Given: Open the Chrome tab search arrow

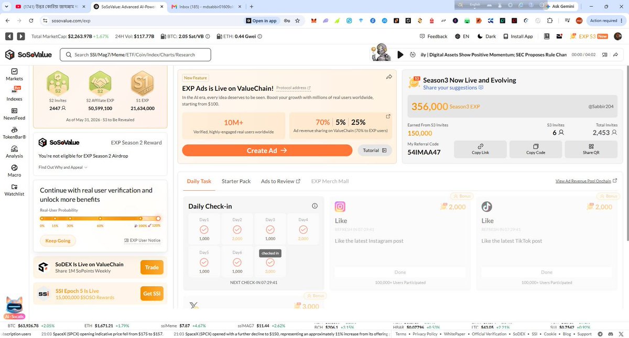Looking at the screenshot, I should [5, 6].
